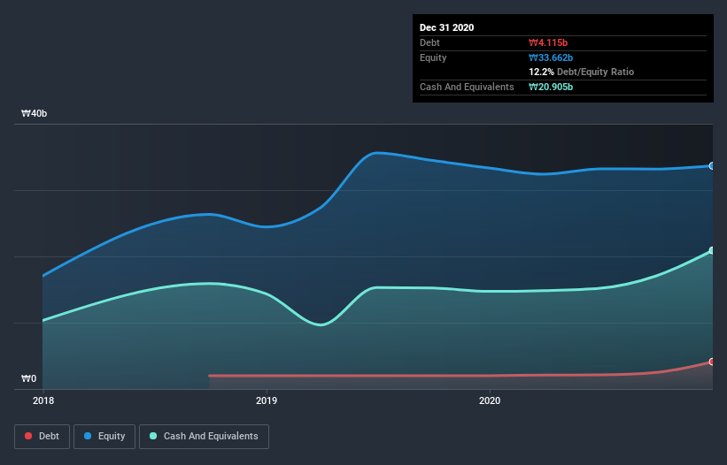Click the red Debt endpoint marker
Image resolution: width=727 pixels, height=465 pixels.
tap(712, 362)
